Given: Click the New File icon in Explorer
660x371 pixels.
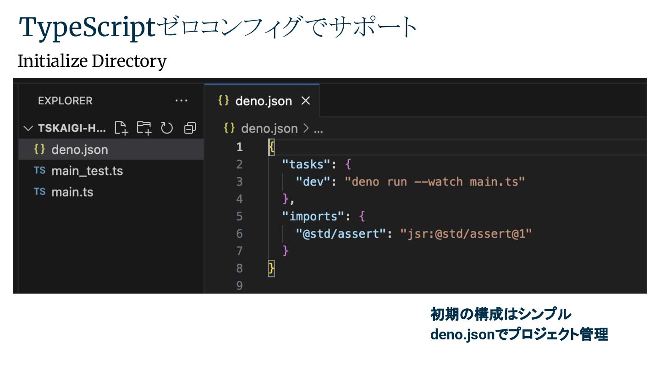Looking at the screenshot, I should coord(121,128).
